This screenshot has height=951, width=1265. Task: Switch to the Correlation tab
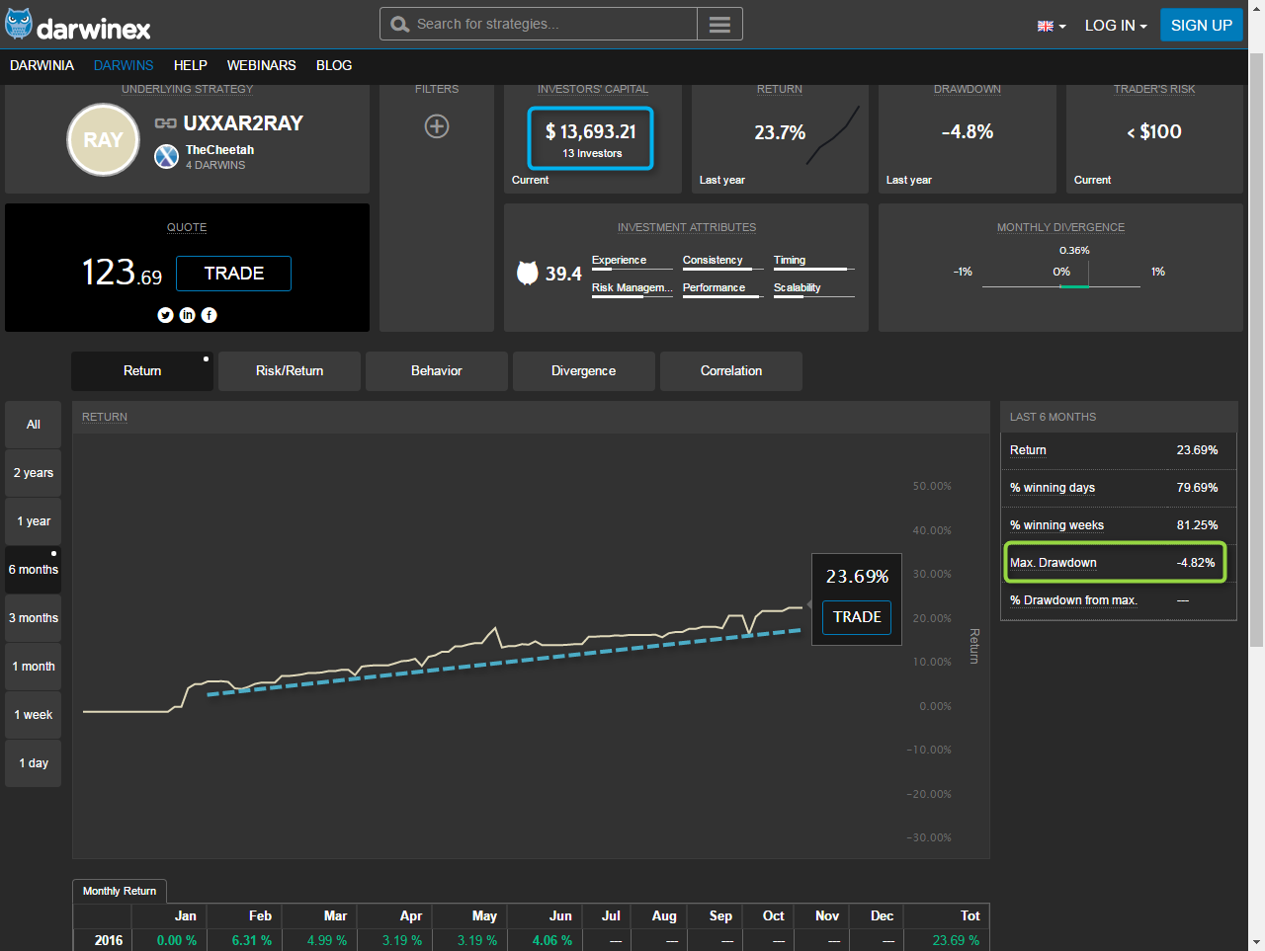(x=731, y=371)
